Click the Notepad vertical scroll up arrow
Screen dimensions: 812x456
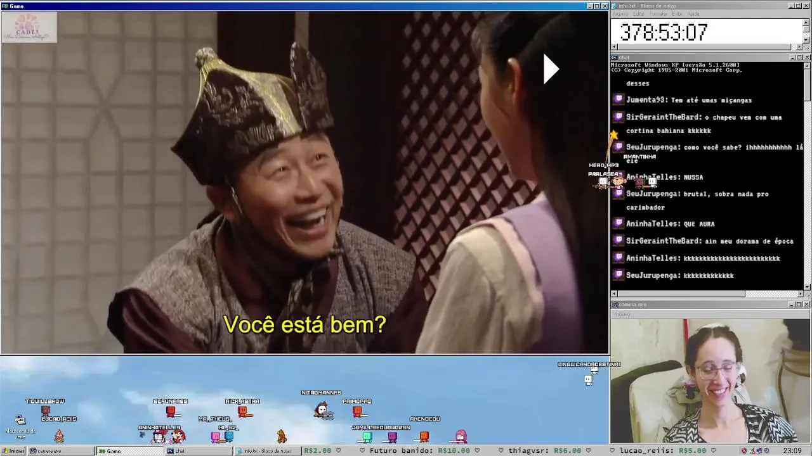(x=806, y=22)
